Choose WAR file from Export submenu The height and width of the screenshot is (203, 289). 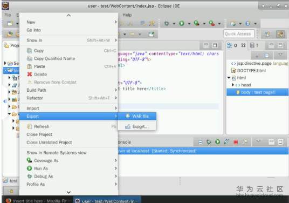pyautogui.click(x=137, y=116)
